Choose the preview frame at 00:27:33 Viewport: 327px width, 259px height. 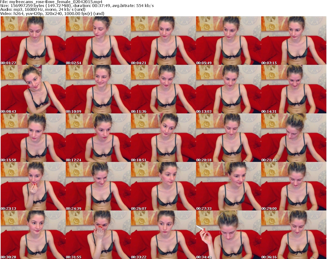(x=228, y=186)
